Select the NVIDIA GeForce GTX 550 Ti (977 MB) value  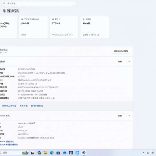[35, 80]
